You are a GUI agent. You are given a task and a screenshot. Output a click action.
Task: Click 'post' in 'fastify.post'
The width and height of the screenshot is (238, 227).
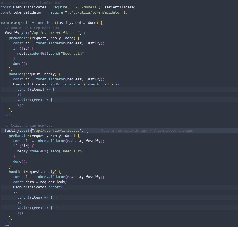pos(25,131)
